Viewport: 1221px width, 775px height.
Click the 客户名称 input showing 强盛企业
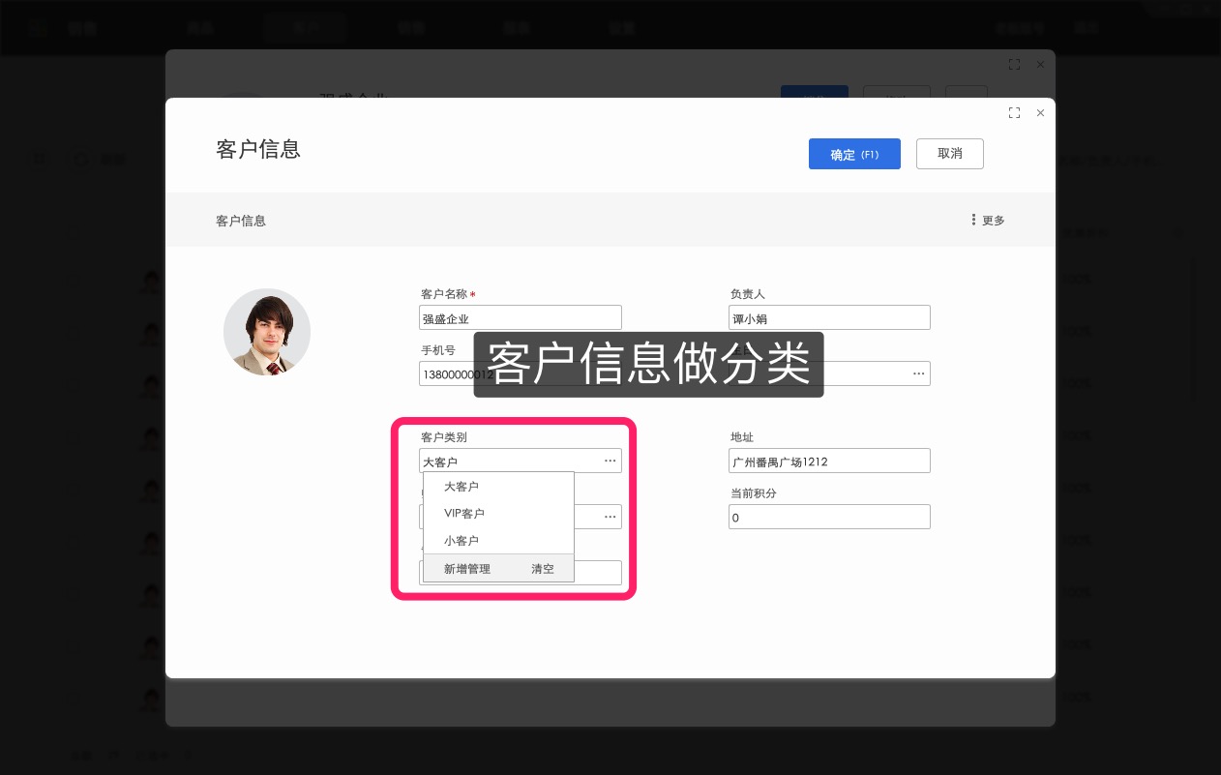[x=520, y=316]
